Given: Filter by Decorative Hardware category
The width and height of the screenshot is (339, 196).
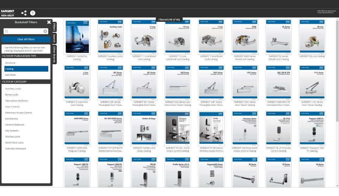Looking at the screenshot, I should [17, 101].
